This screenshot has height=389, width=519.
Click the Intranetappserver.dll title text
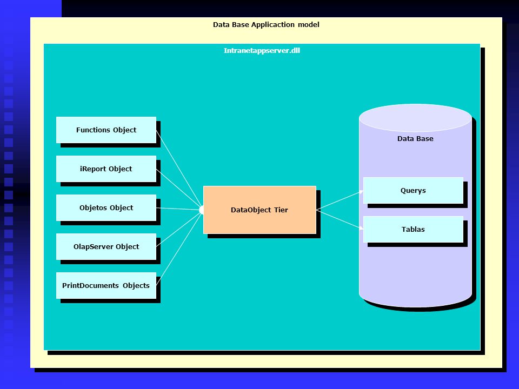point(262,51)
